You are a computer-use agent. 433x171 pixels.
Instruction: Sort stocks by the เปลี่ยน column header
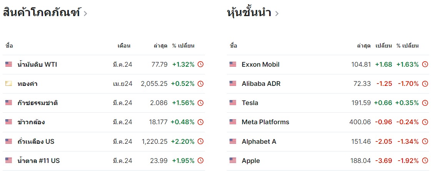(383, 46)
